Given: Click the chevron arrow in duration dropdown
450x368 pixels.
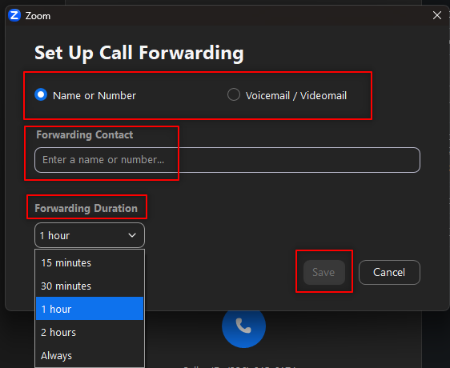Looking at the screenshot, I should 132,235.
